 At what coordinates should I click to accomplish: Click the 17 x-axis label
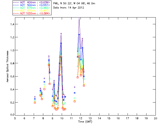coord(127,118)
